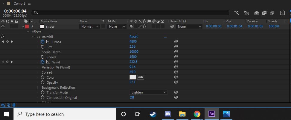
Task: Hide the snow layer with eye icon
Action: (3, 27)
